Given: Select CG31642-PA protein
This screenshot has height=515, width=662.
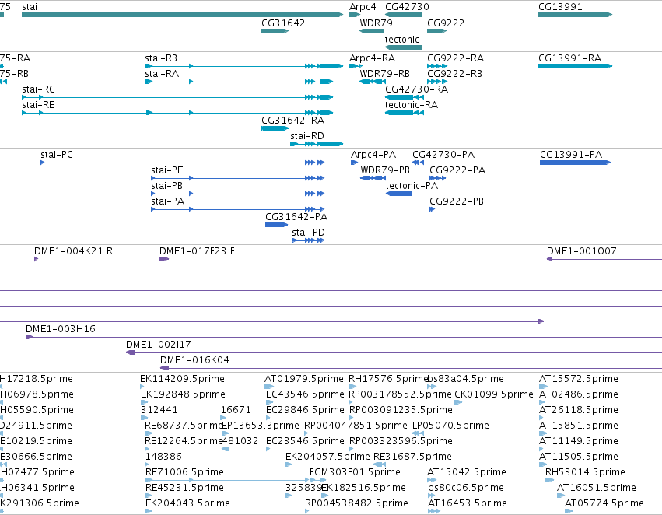Looking at the screenshot, I should [x=276, y=225].
